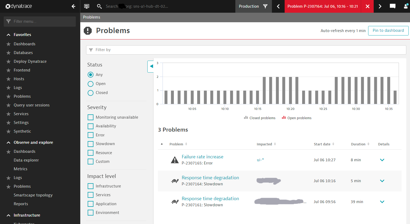
Task: Click the Pin to dashboard button
Action: pos(388,30)
